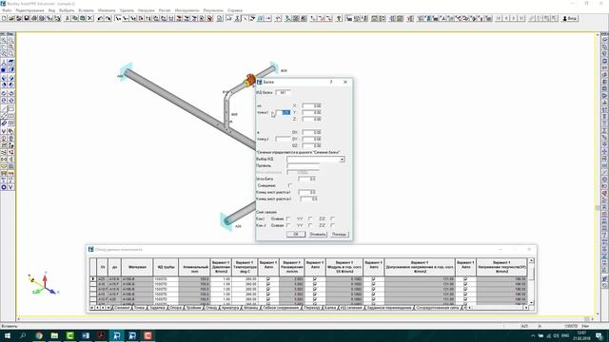Screen dimensions: 609x342
Task: Open the Справка menu
Action: tap(235, 10)
